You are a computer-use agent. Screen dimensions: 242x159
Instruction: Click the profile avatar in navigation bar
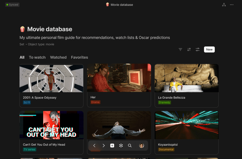point(142,146)
